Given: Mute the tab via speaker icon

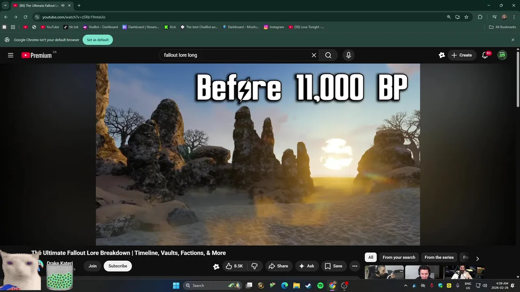Looking at the screenshot, I should pos(63,6).
